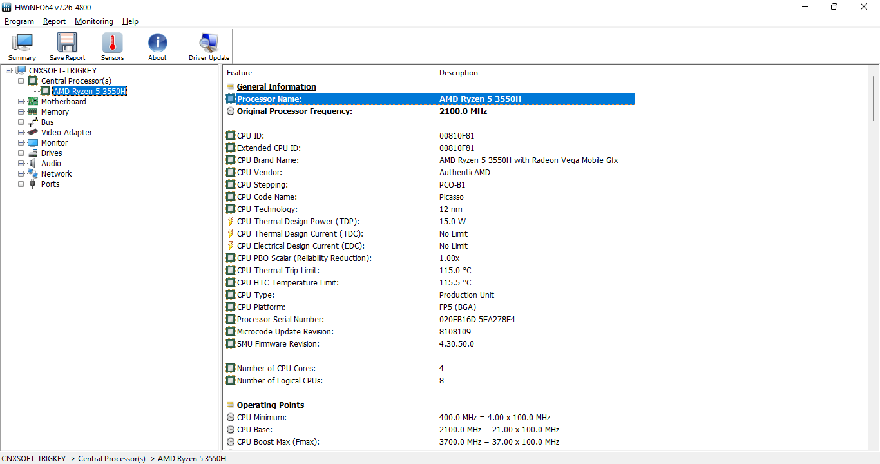Select Number of Logical CPUs row
This screenshot has height=464, width=880.
coord(430,380)
